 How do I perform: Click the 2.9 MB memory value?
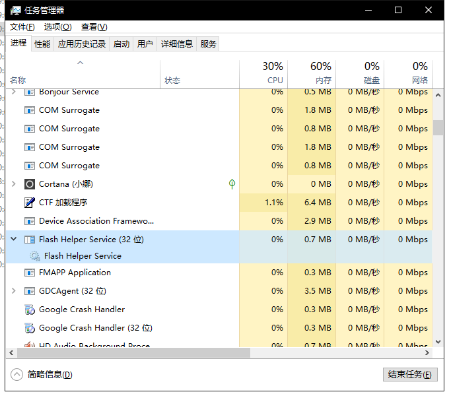(x=318, y=221)
